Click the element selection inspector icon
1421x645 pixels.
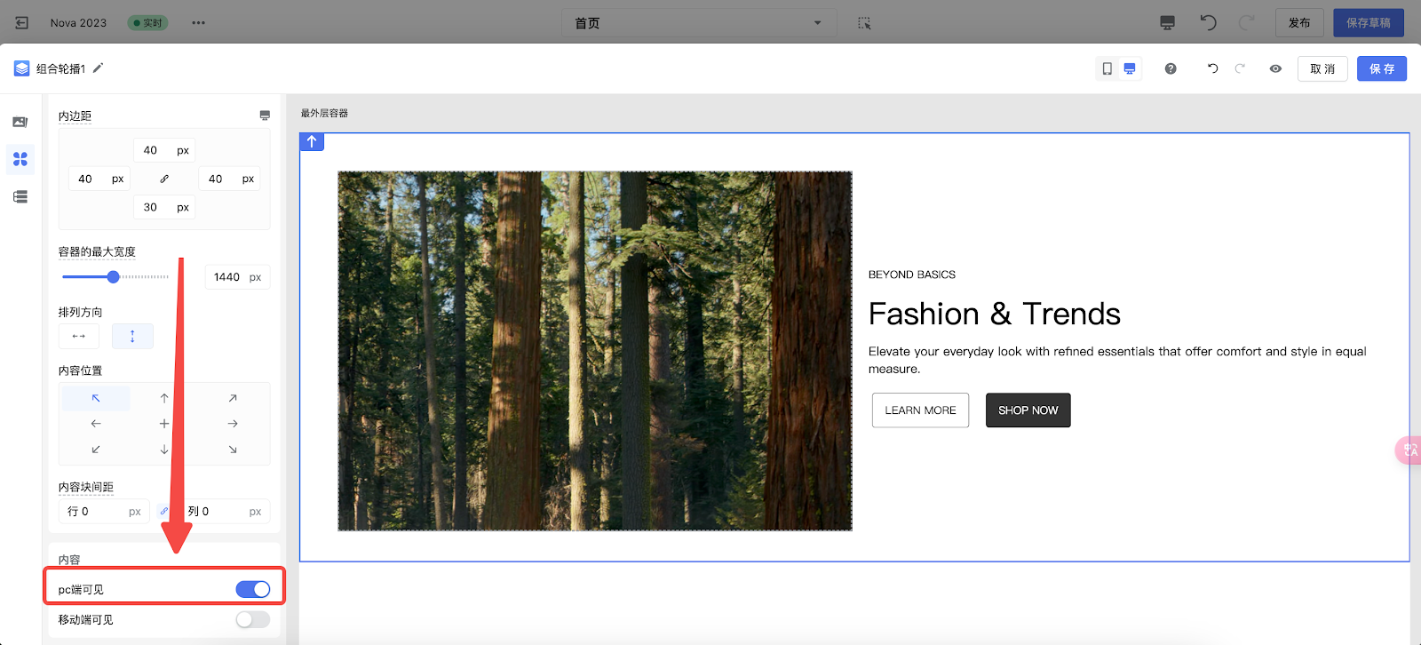(864, 23)
